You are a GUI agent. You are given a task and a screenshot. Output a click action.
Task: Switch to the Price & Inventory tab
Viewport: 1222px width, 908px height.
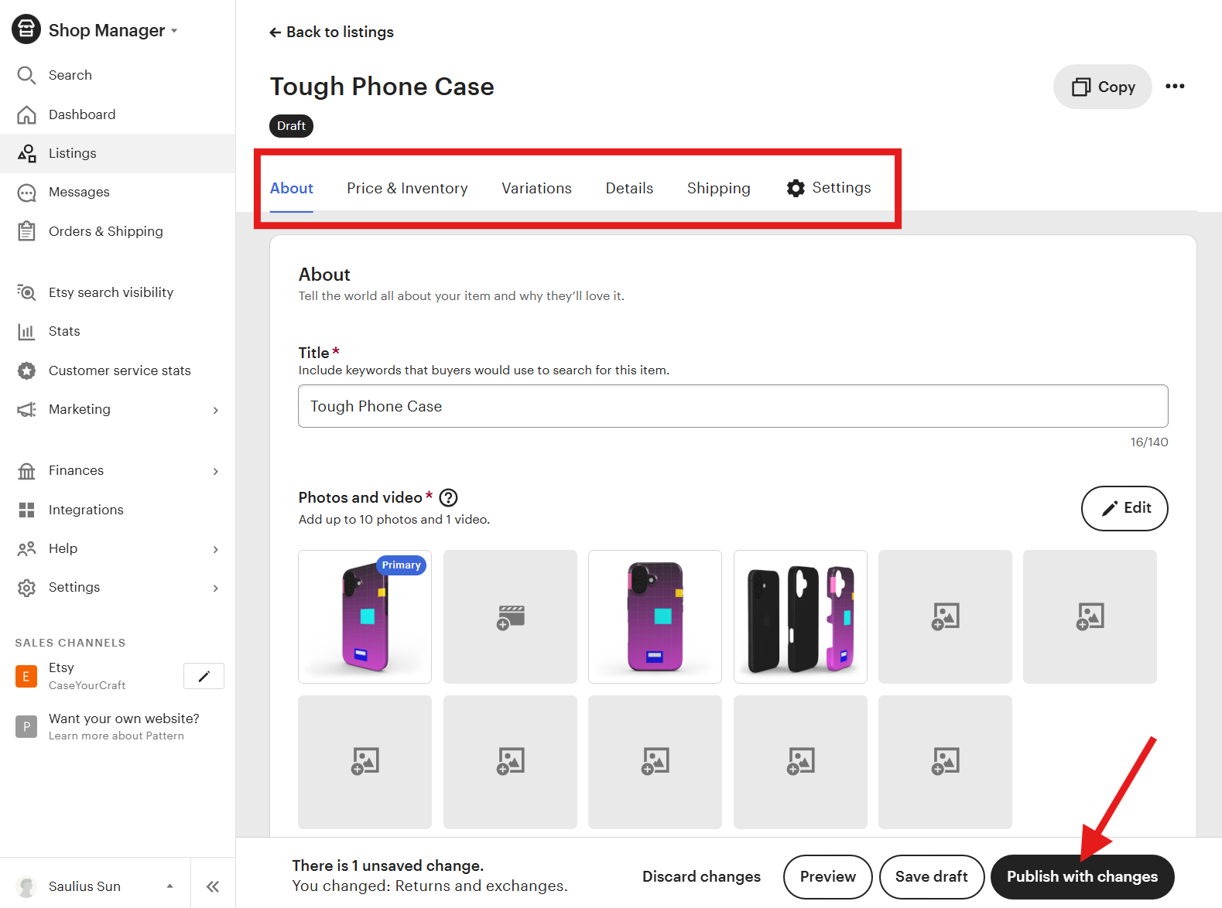tap(407, 188)
